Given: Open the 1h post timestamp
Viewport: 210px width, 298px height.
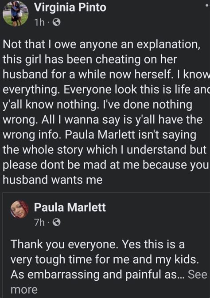Looking at the screenshot, I should point(39,23).
